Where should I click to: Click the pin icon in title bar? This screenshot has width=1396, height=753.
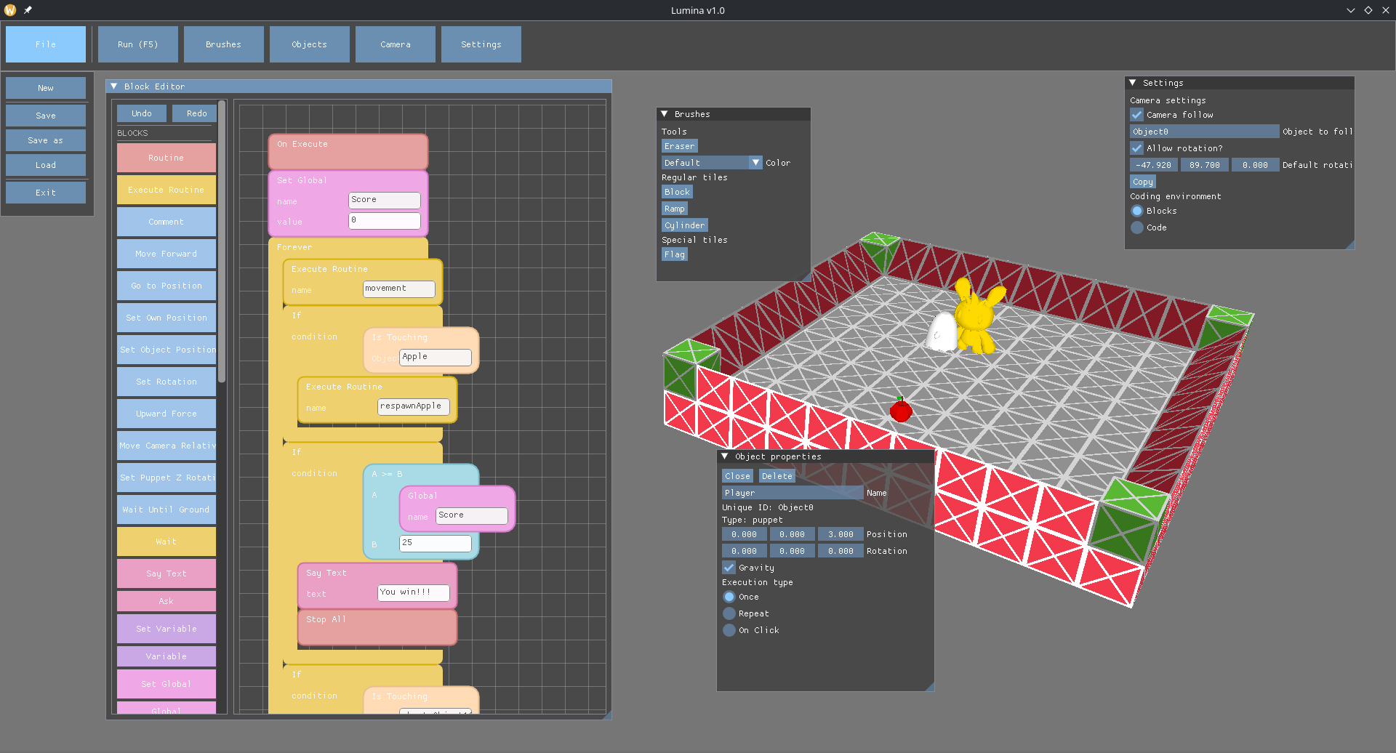pos(28,10)
